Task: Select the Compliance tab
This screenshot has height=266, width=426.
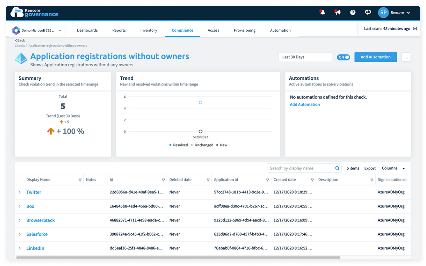Action: point(182,30)
